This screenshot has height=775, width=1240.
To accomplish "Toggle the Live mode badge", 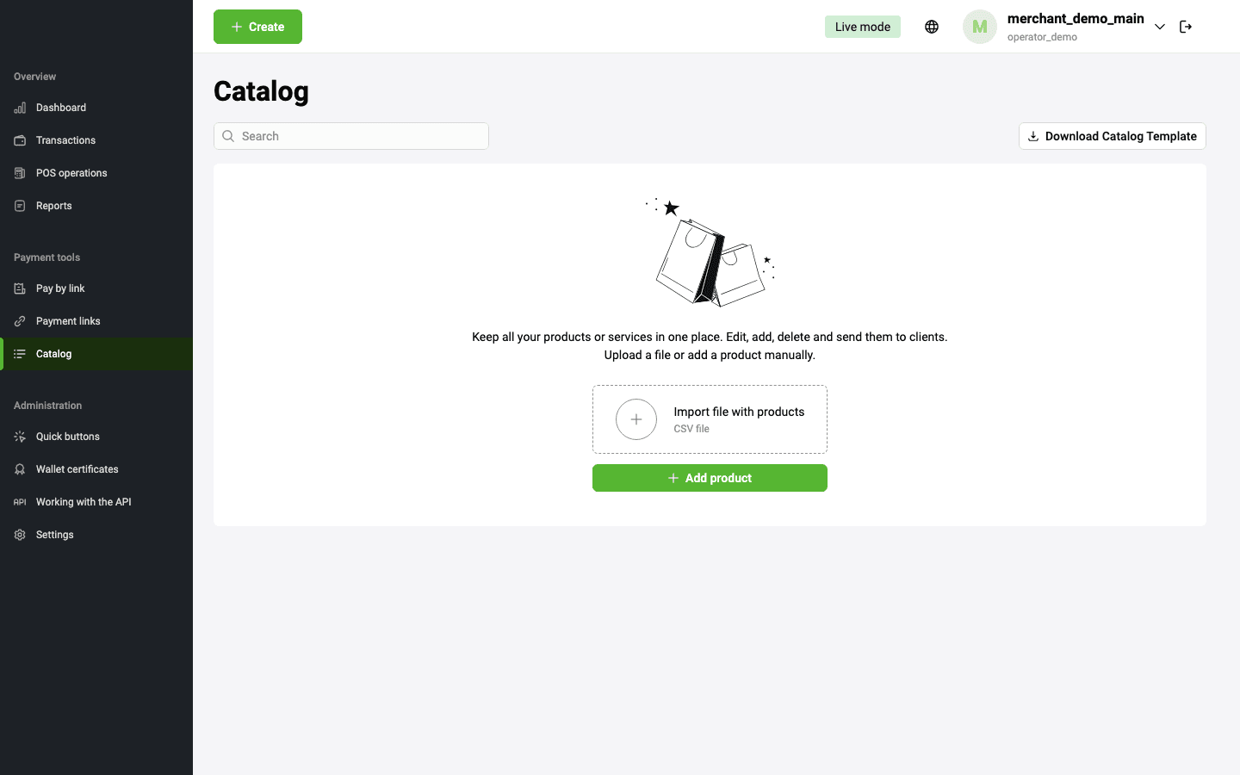I will [863, 27].
